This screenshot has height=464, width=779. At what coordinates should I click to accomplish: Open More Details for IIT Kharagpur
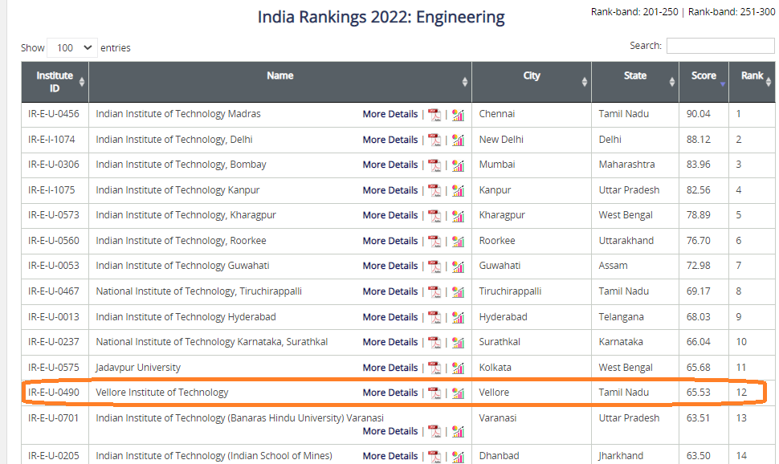390,216
